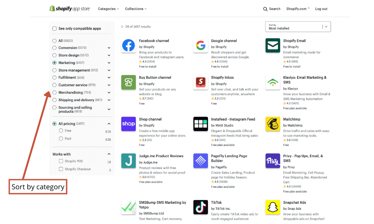Expand the Marketing category chevron
374x224 pixels.
click(109, 63)
